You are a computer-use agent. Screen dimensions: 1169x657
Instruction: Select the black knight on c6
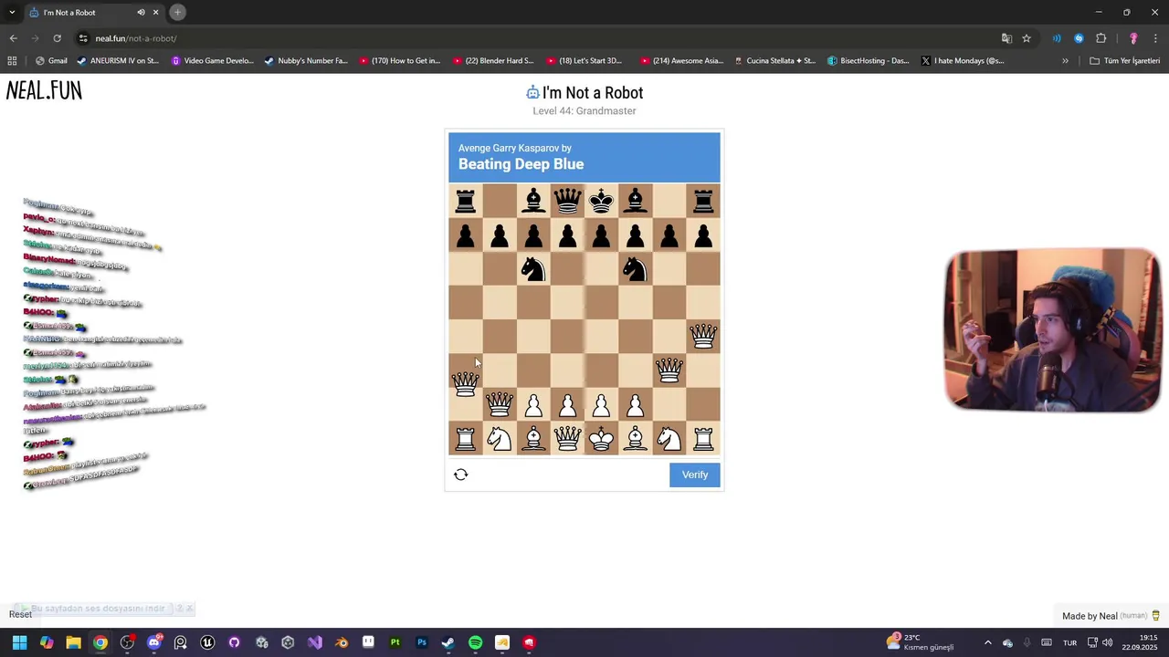(533, 269)
